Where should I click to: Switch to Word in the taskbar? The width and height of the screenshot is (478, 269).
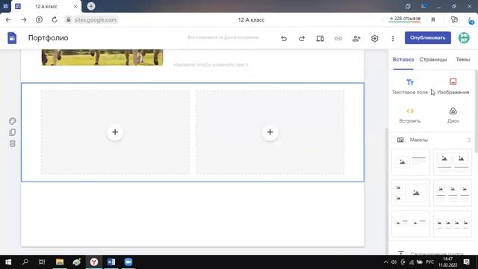111,262
